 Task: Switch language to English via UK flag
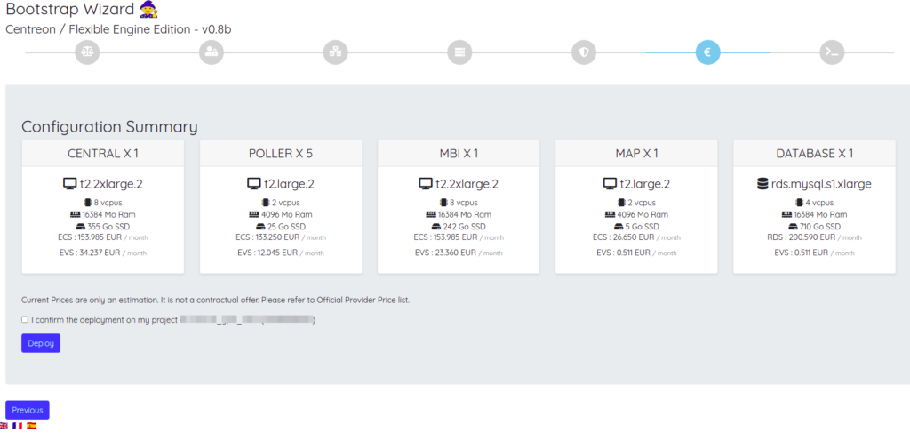[x=4, y=426]
